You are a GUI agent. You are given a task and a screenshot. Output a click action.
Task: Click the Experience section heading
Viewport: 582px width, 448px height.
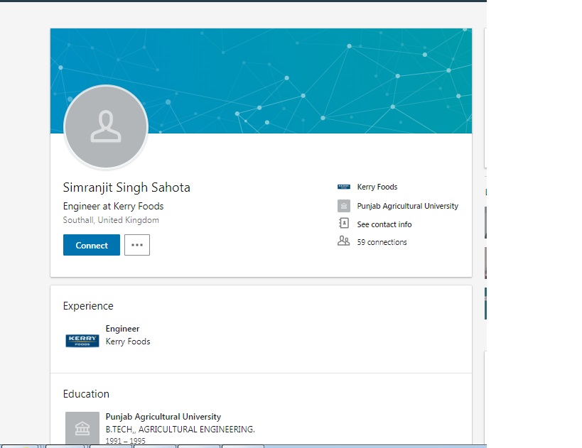point(88,306)
